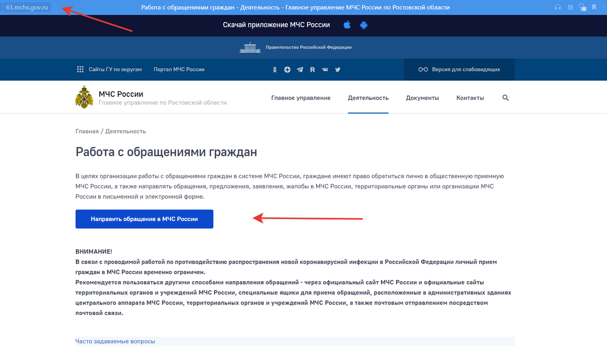Open the Сайты ГУ по округам link
This screenshot has width=607, height=363.
coord(115,70)
